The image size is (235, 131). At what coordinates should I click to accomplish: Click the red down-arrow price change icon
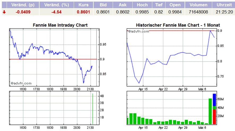pos(4,12)
